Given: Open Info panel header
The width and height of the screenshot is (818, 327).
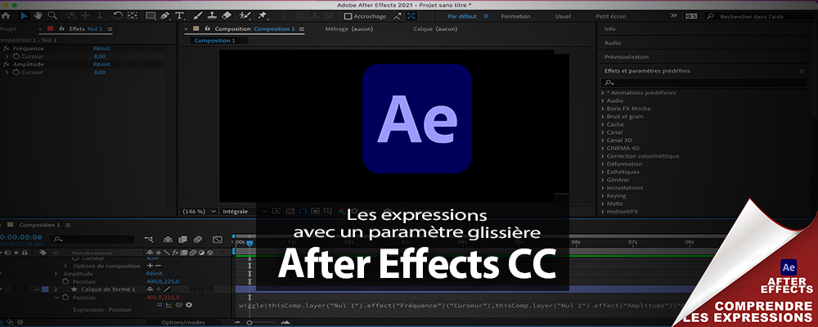Looking at the screenshot, I should [610, 29].
